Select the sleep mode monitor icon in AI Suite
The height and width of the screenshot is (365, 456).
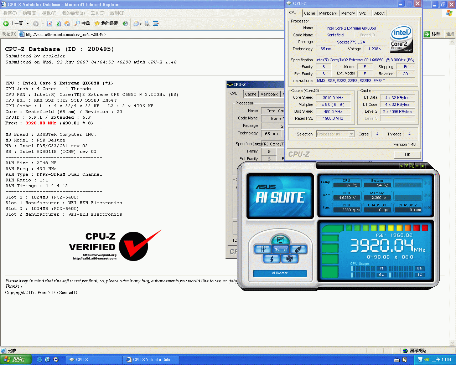(x=280, y=240)
